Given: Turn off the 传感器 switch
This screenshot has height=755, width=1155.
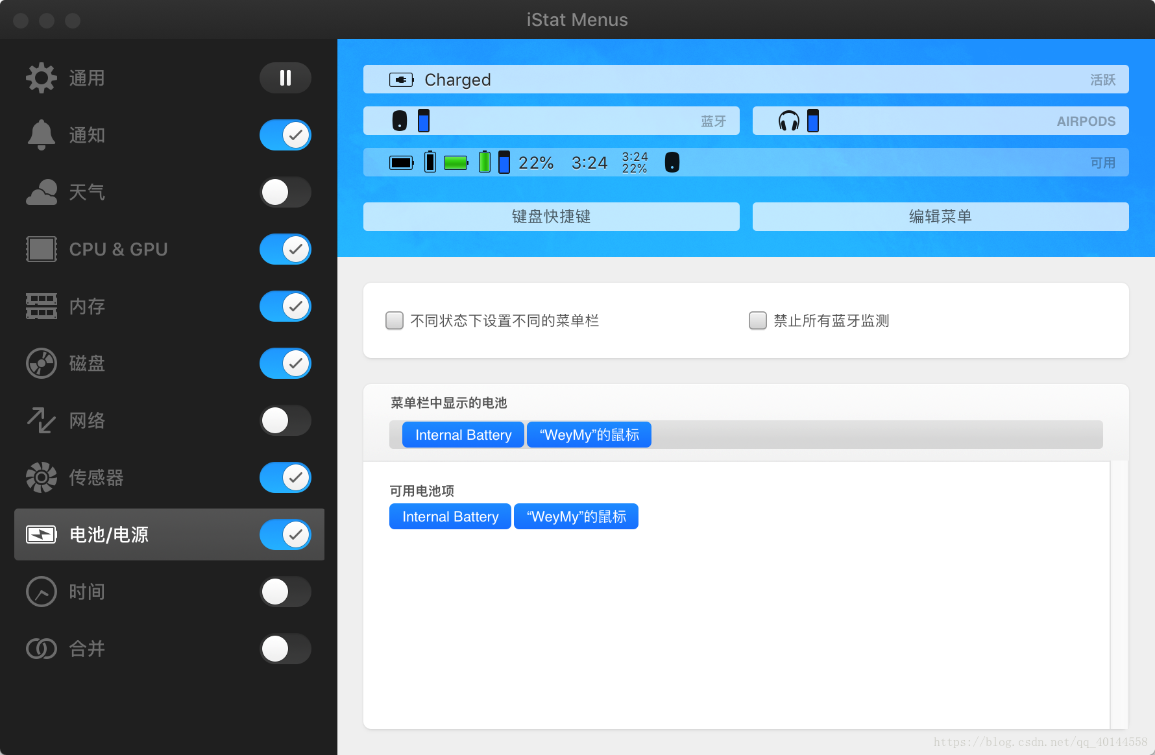Looking at the screenshot, I should [286, 477].
